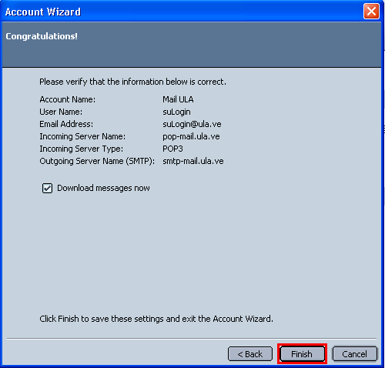Click the 'Account Name:' label
This screenshot has height=368, width=385.
point(67,99)
